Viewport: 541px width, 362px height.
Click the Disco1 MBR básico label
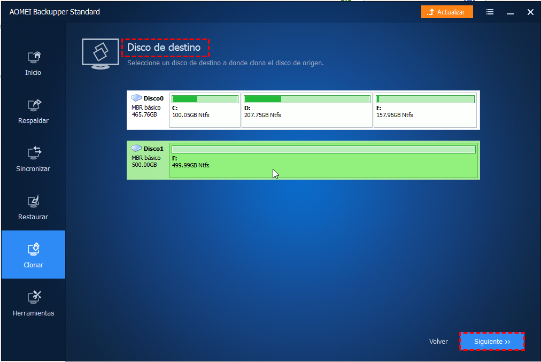pyautogui.click(x=146, y=158)
